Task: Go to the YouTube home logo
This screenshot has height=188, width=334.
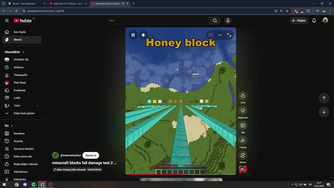Action: point(23,21)
